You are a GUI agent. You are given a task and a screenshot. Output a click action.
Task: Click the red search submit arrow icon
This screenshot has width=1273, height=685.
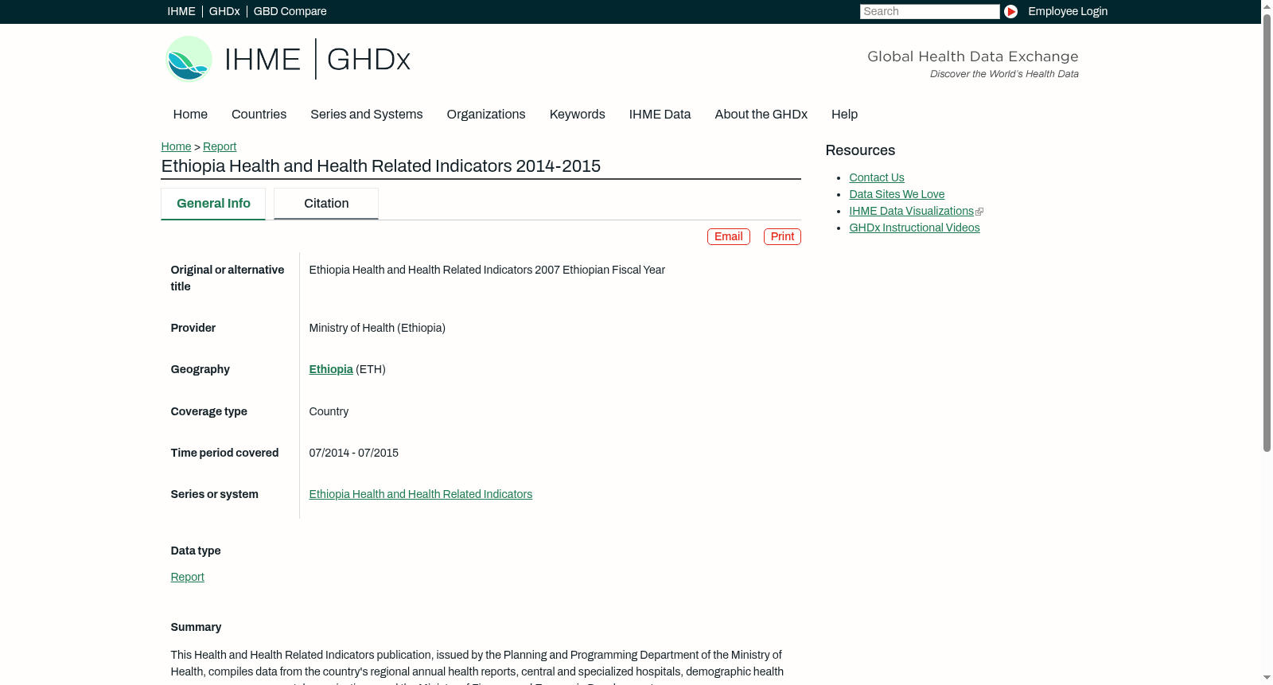click(x=1010, y=11)
